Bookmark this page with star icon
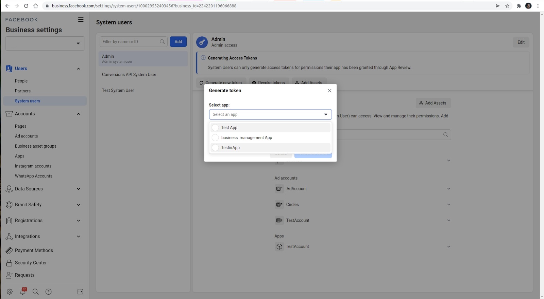This screenshot has height=299, width=544. (507, 6)
